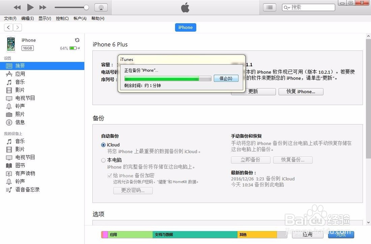
Task: Click the iPhone device thumbnail
Action: pyautogui.click(x=11, y=44)
